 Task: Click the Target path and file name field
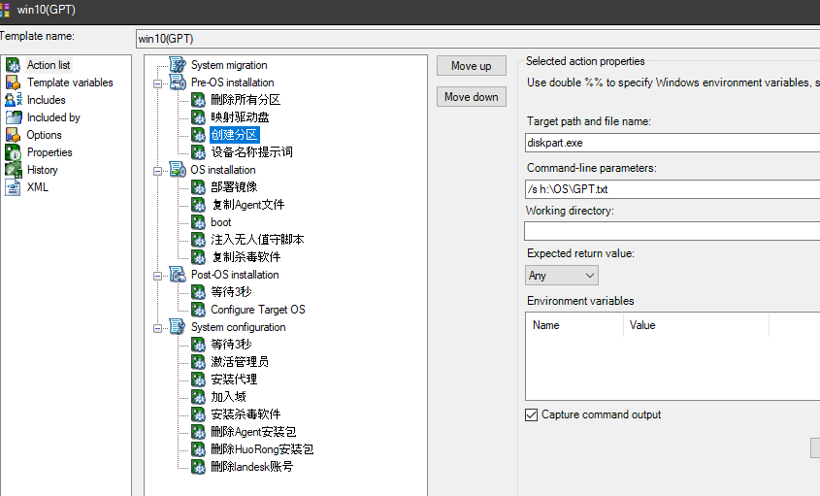(x=672, y=143)
